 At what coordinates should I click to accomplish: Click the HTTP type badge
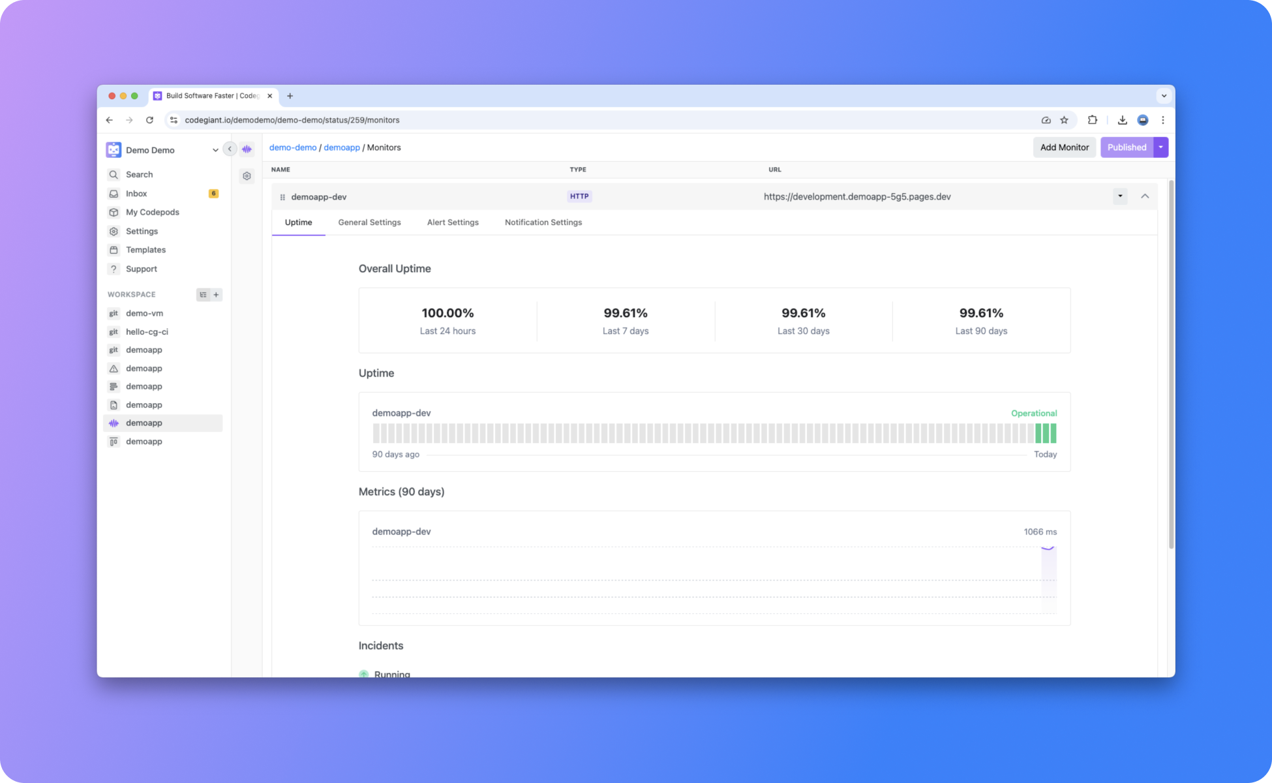[x=579, y=196]
